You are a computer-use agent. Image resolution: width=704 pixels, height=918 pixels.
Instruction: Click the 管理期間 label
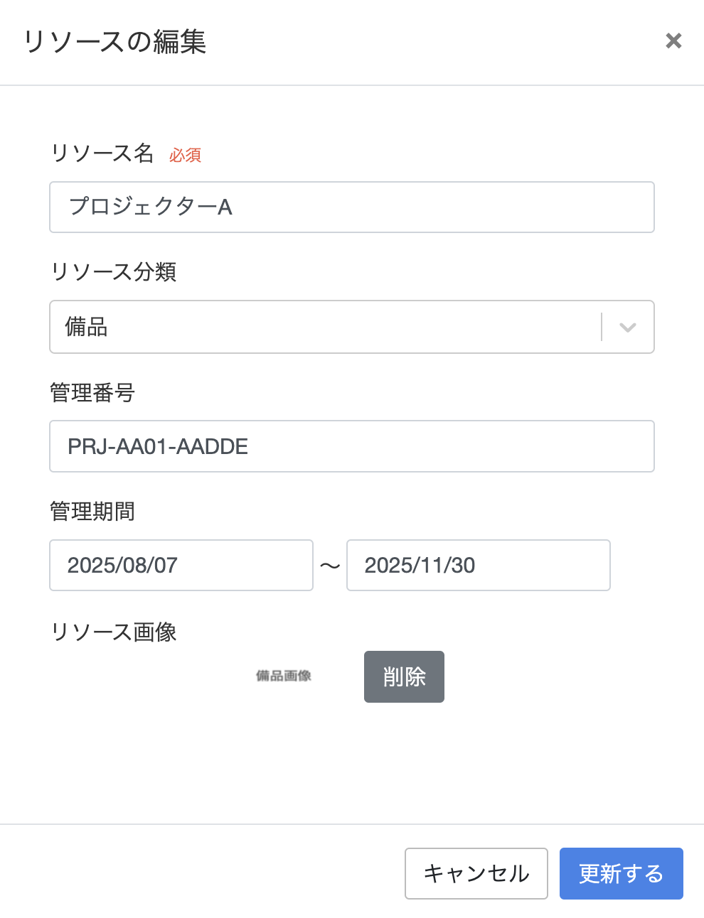92,511
